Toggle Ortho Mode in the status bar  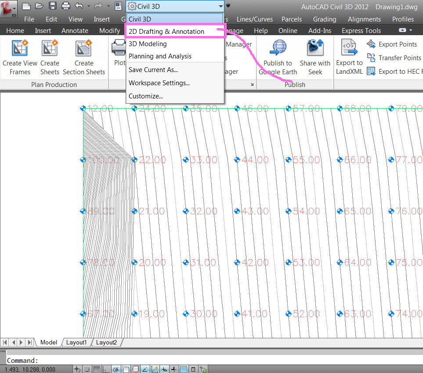[x=106, y=369]
